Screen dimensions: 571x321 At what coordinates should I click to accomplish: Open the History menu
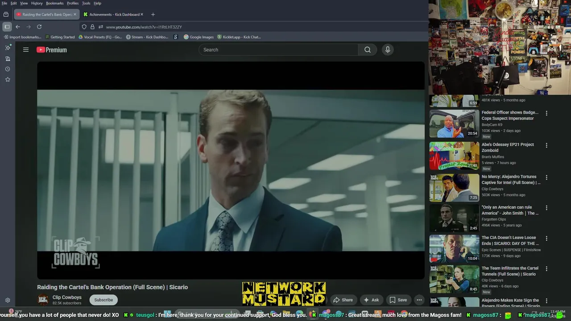click(x=37, y=3)
